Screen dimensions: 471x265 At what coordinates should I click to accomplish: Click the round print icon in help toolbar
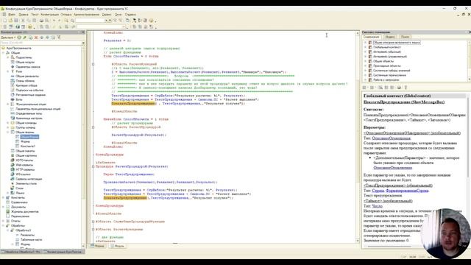(x=399, y=88)
